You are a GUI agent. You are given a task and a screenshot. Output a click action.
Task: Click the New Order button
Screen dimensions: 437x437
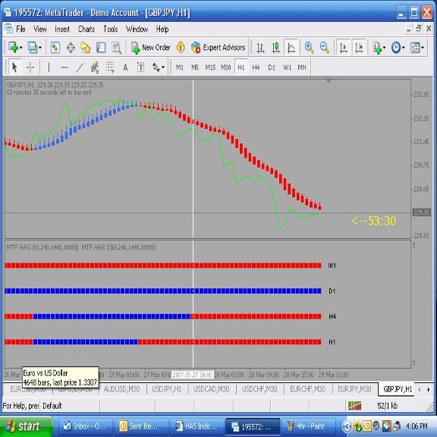tap(151, 48)
